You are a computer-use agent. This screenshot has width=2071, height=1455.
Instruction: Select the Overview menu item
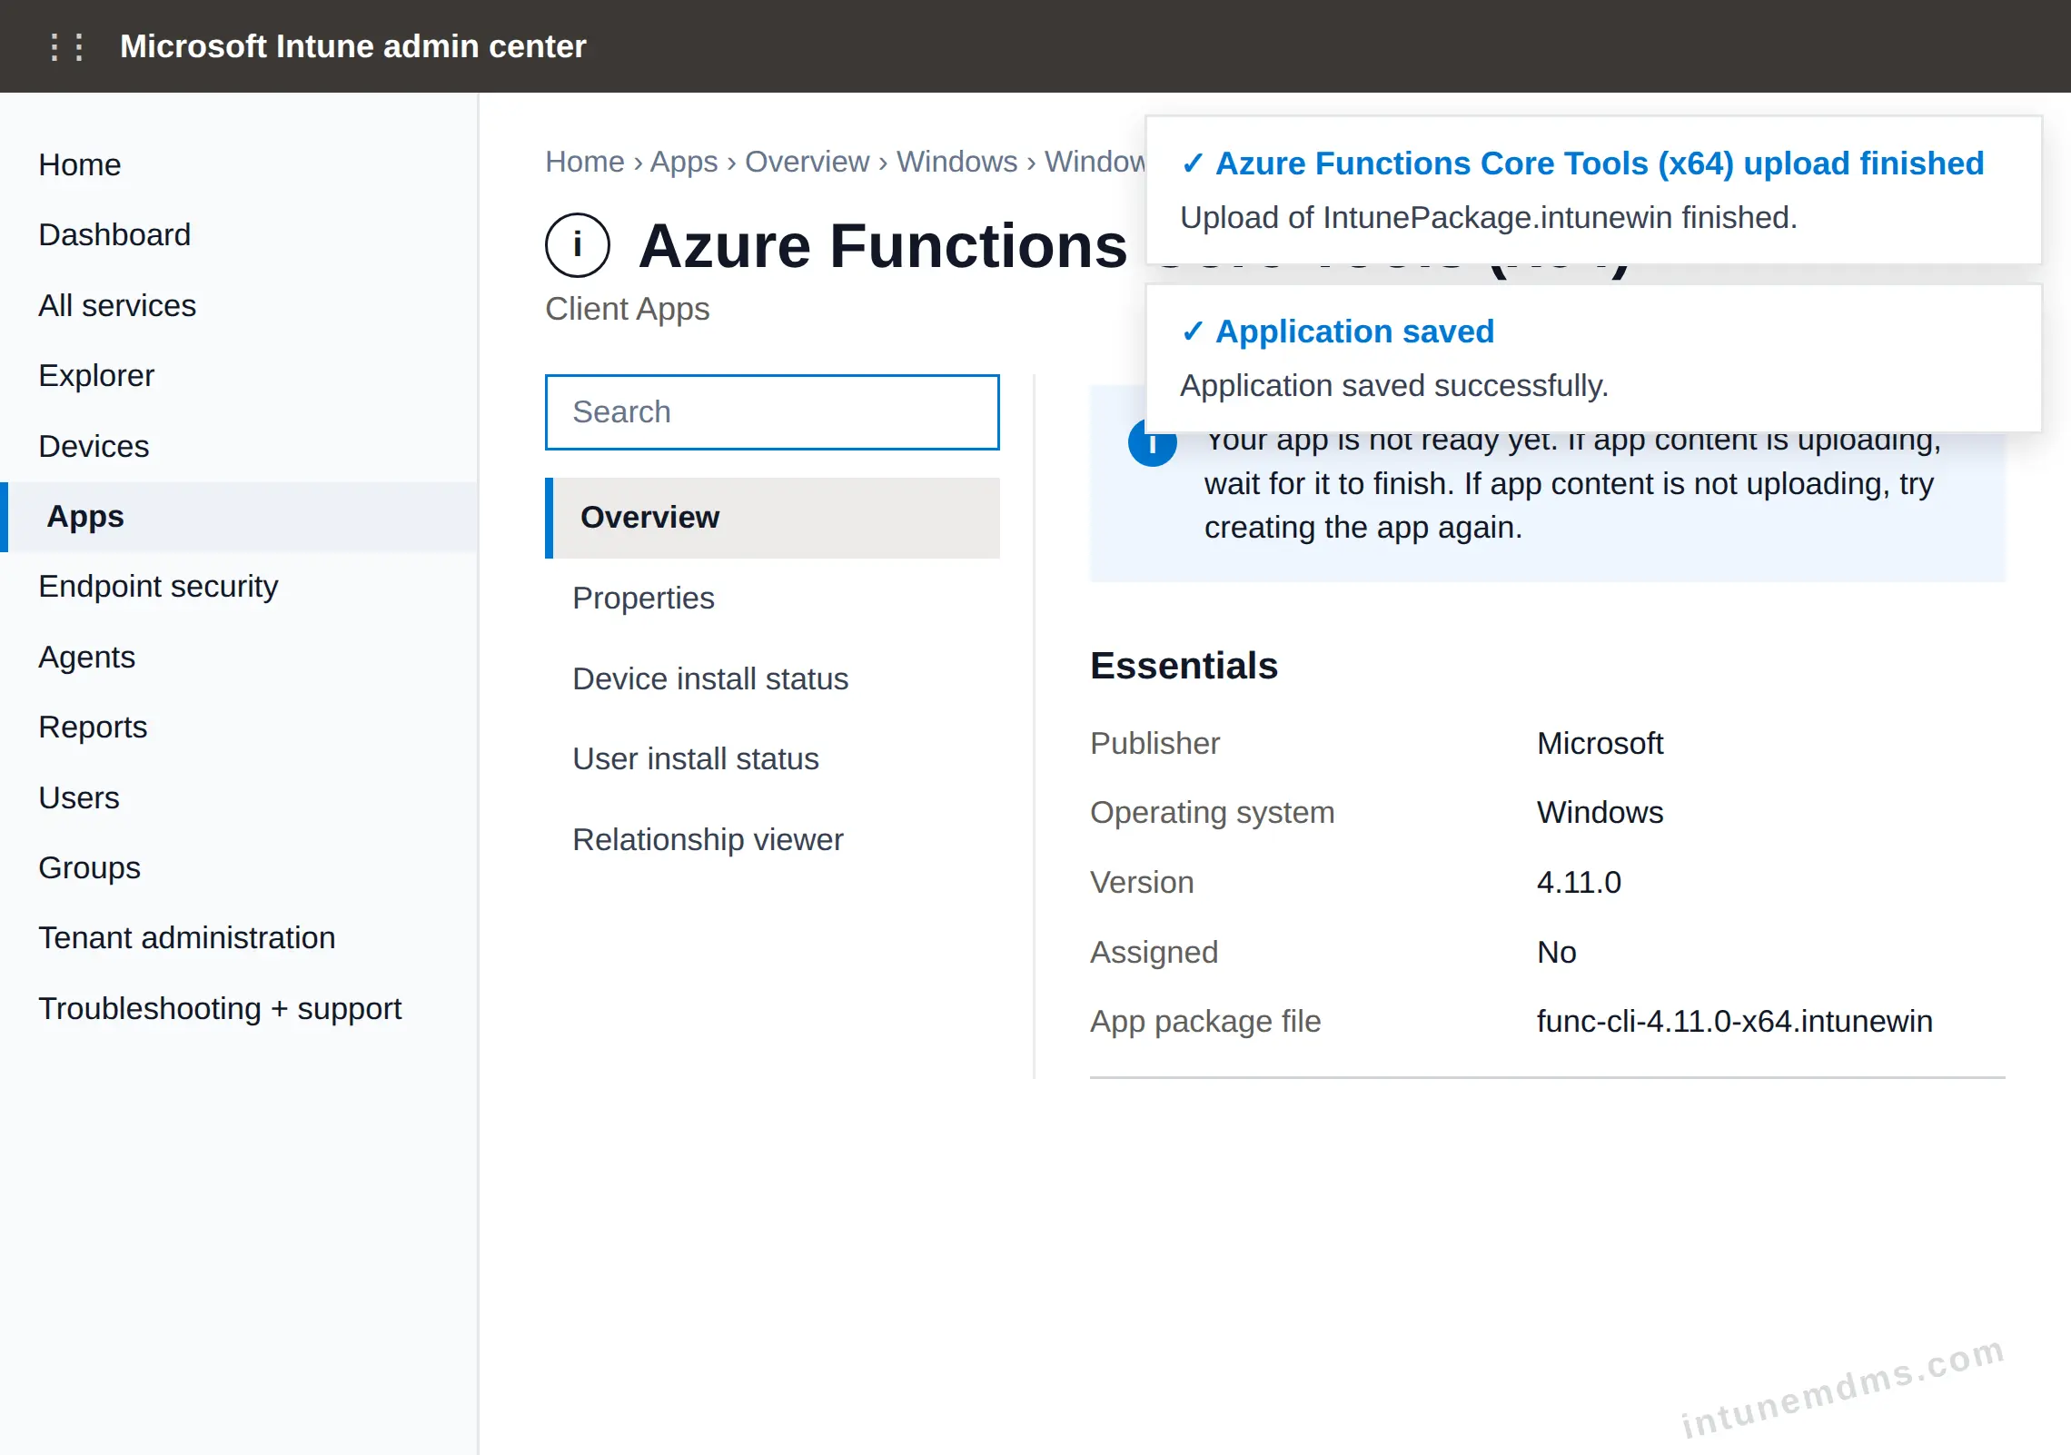point(772,518)
